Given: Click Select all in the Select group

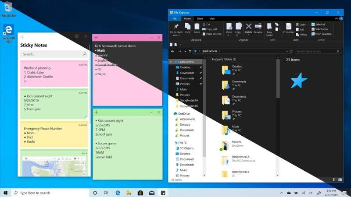Looking at the screenshot, I should [x=318, y=25].
